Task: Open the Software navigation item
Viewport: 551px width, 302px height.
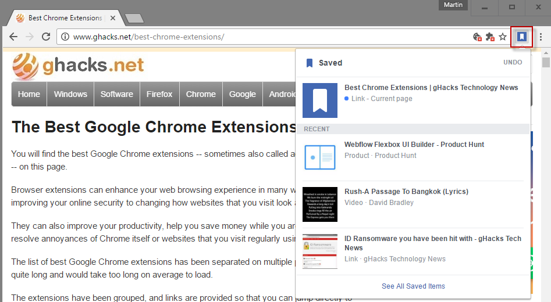Action: click(x=117, y=94)
